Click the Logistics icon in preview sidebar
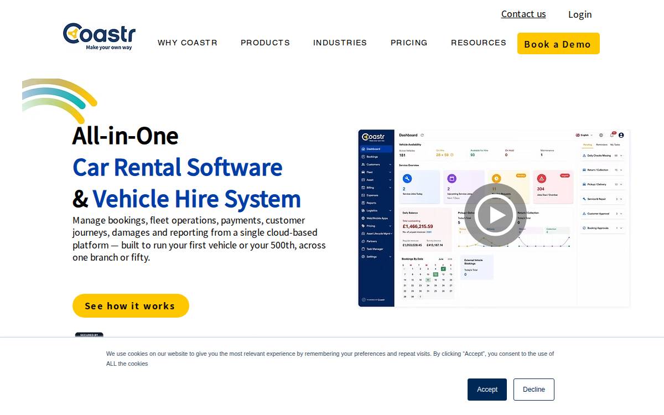The height and width of the screenshot is (415, 664). point(363,210)
